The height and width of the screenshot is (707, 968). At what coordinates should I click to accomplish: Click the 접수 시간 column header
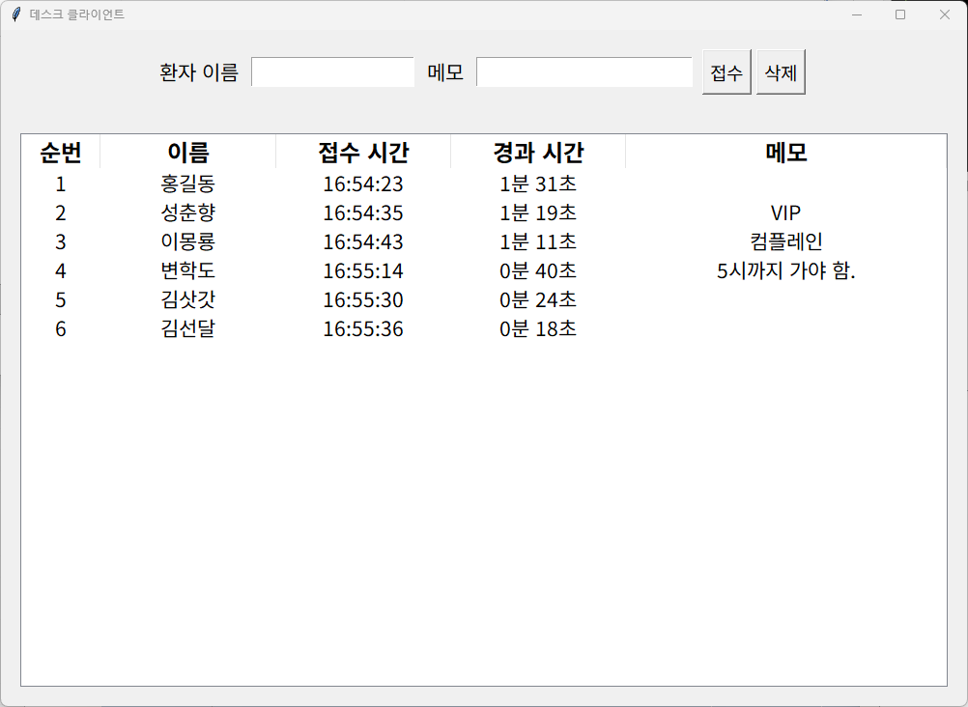coord(363,153)
